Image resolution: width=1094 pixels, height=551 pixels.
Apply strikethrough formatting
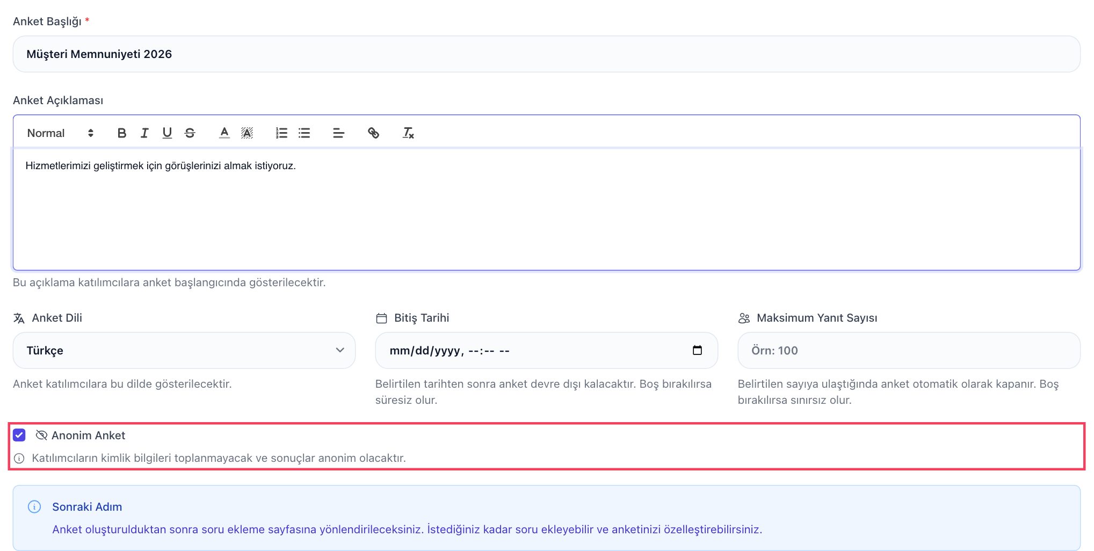click(x=190, y=133)
